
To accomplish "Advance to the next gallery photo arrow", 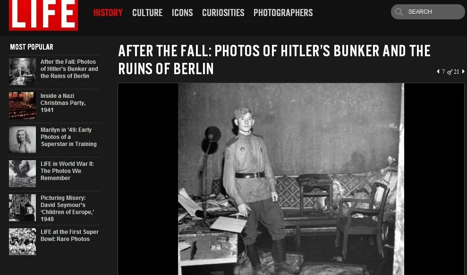I will coord(463,71).
